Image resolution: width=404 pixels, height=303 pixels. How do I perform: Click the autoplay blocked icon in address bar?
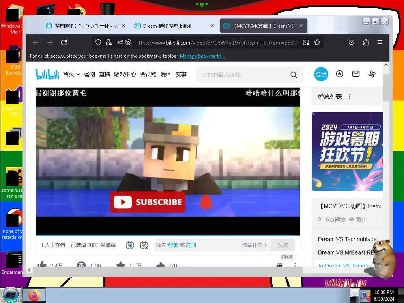(128, 42)
